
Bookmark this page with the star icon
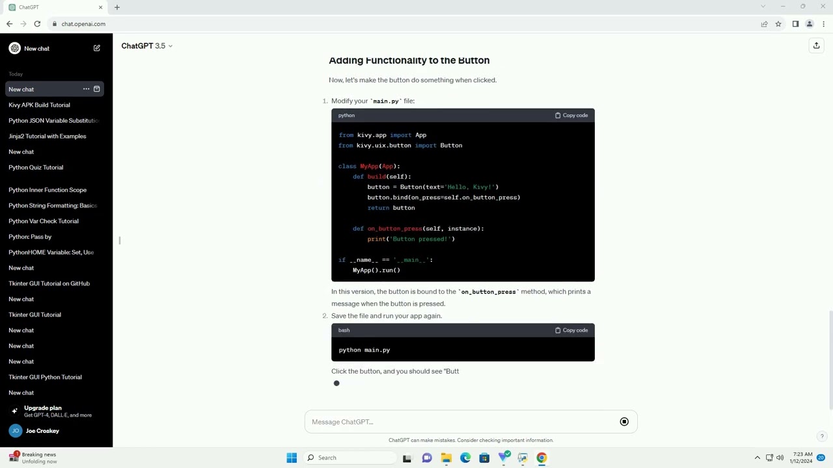coord(778,24)
